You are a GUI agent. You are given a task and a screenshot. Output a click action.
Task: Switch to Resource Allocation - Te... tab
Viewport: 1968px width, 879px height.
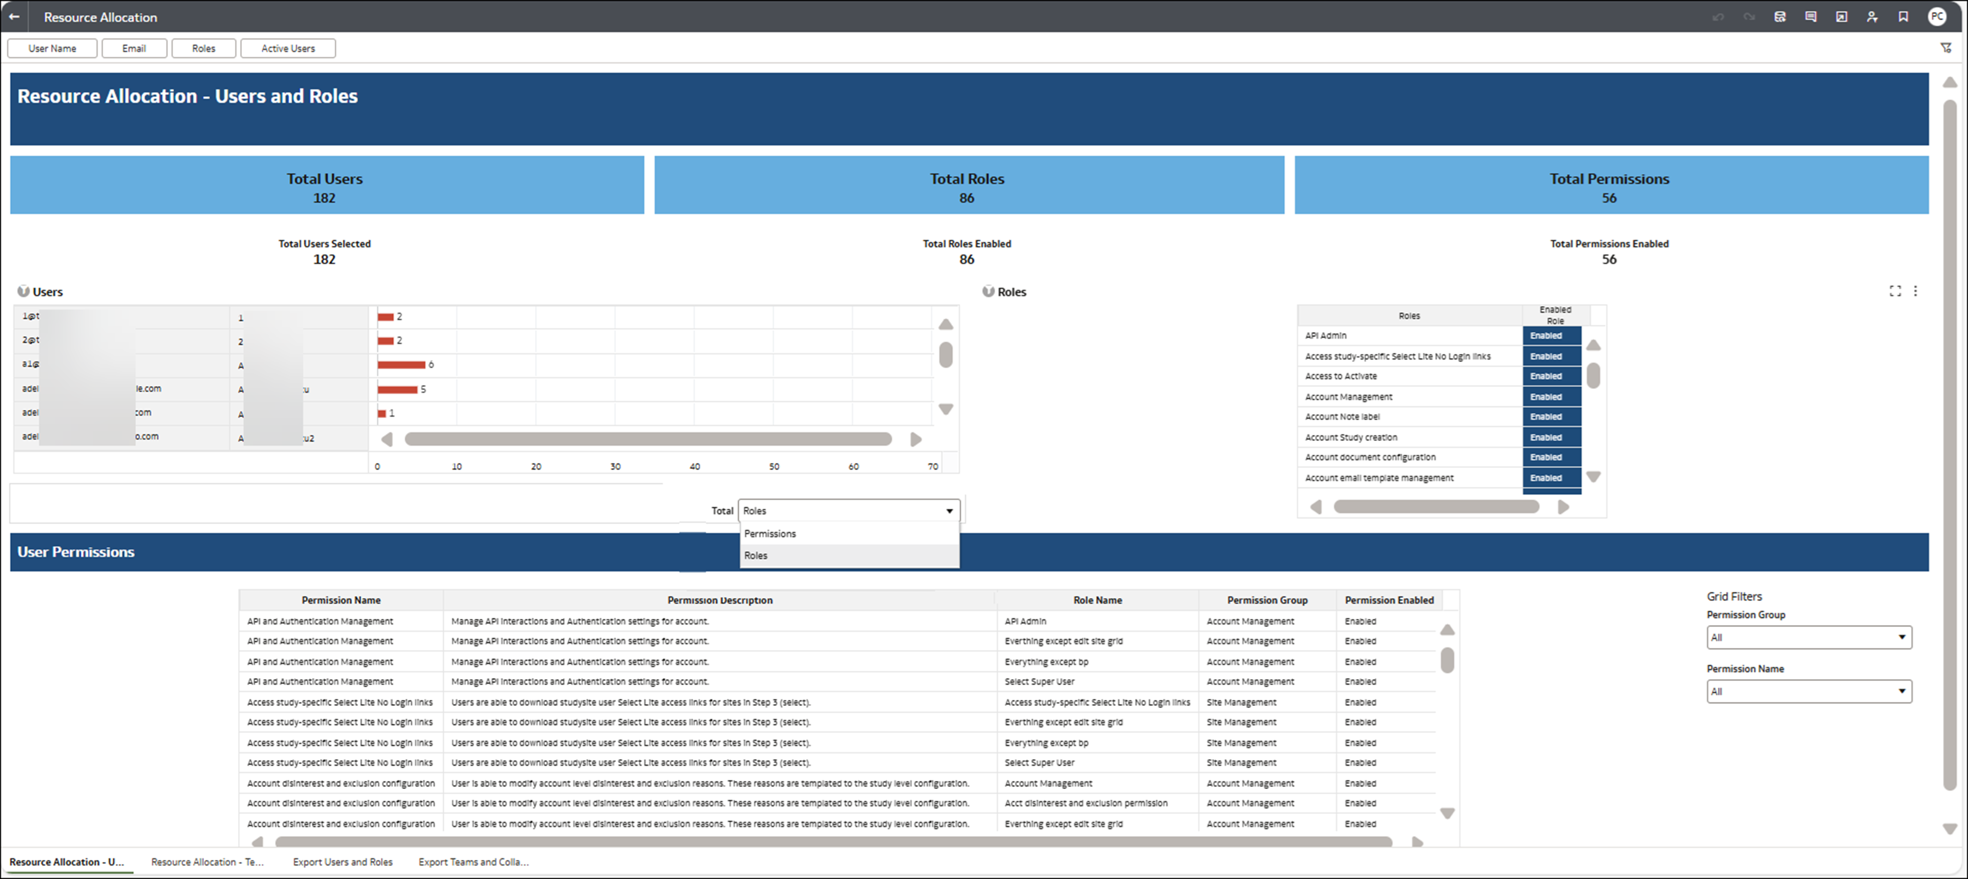tap(207, 861)
